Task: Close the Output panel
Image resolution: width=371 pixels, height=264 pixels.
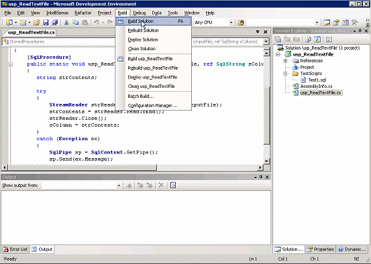Action: [x=267, y=177]
